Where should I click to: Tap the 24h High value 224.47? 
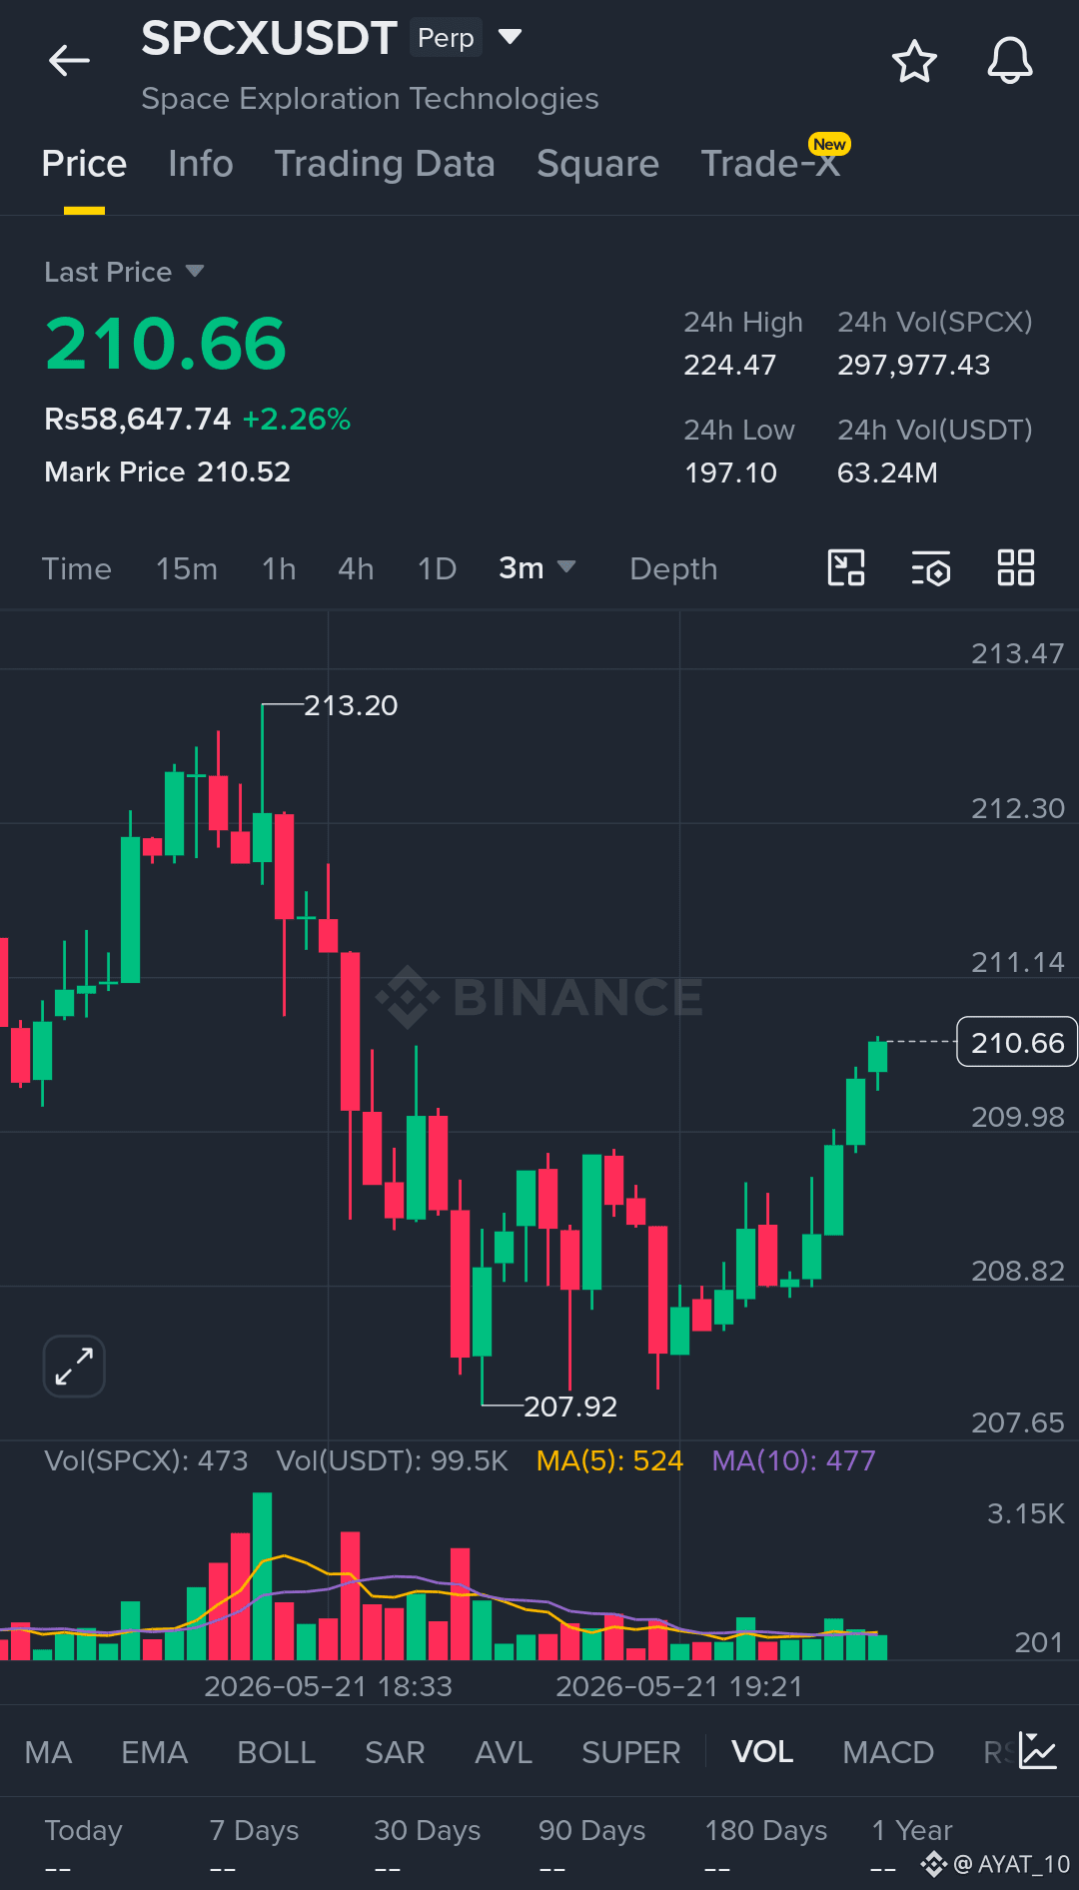coord(729,365)
